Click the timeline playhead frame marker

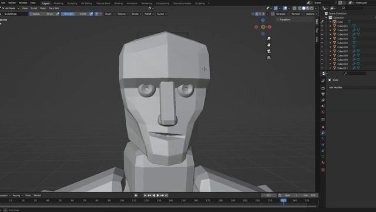tap(283, 200)
